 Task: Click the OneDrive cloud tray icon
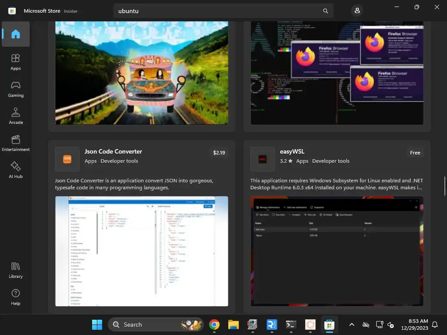pos(366,325)
